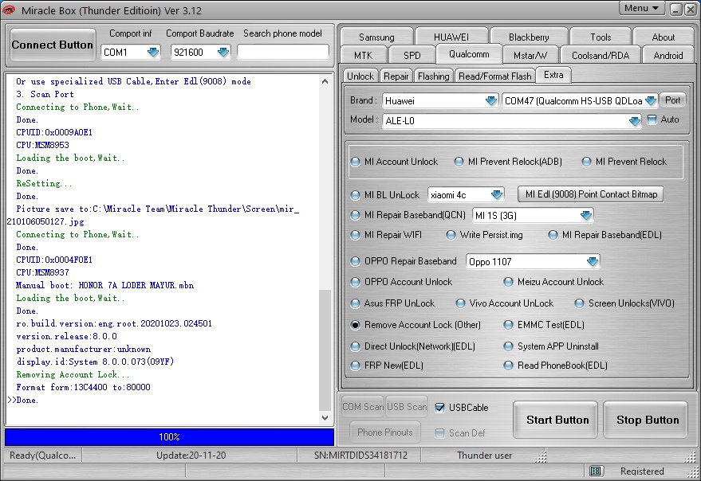701x481 pixels.
Task: Expand the Model dropdown showing ALE-L0
Action: point(634,121)
